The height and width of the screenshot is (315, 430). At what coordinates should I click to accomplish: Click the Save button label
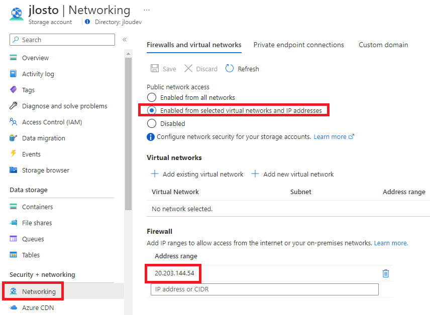[x=169, y=69]
